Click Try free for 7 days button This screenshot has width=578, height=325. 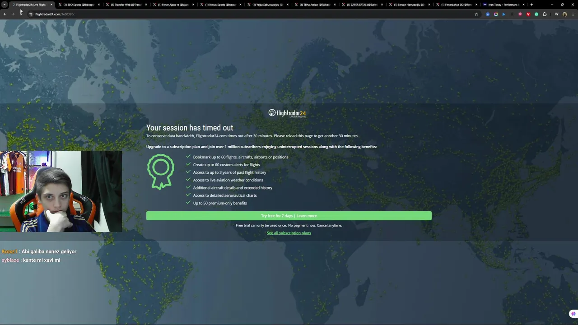click(289, 216)
